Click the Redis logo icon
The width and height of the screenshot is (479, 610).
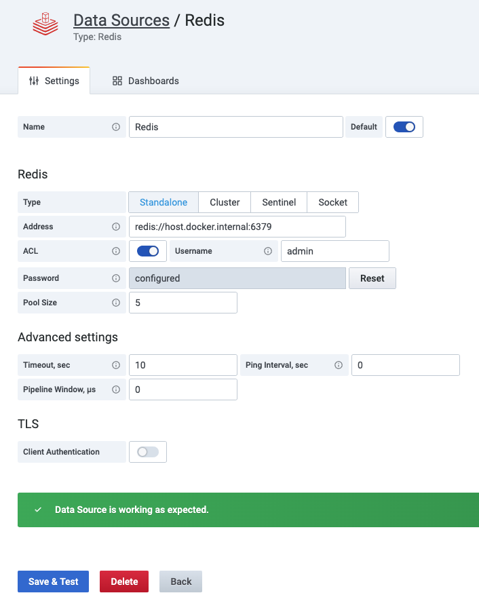pos(45,24)
